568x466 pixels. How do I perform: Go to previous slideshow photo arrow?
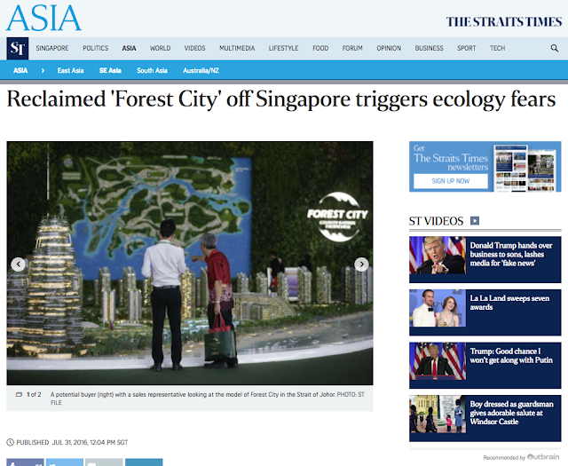[18, 265]
